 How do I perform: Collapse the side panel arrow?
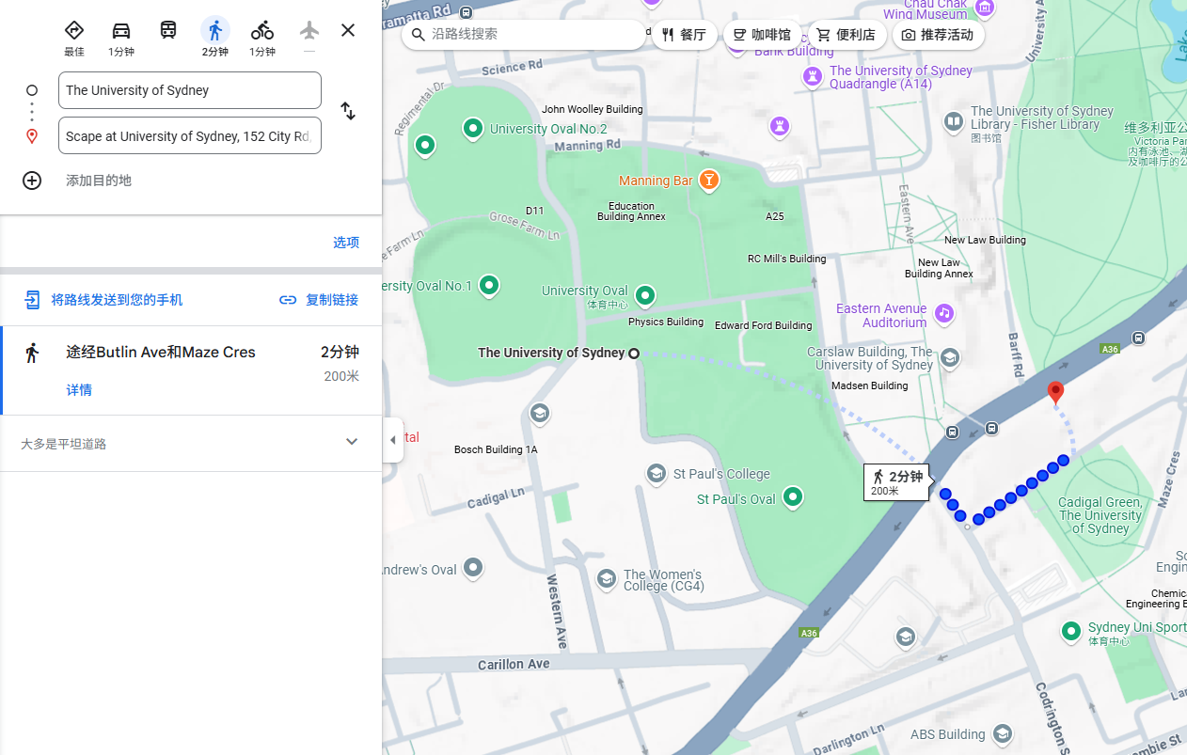coord(393,440)
